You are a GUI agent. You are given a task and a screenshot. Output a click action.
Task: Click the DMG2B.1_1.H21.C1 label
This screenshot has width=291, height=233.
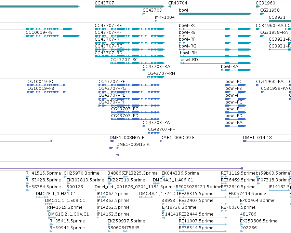56,194
